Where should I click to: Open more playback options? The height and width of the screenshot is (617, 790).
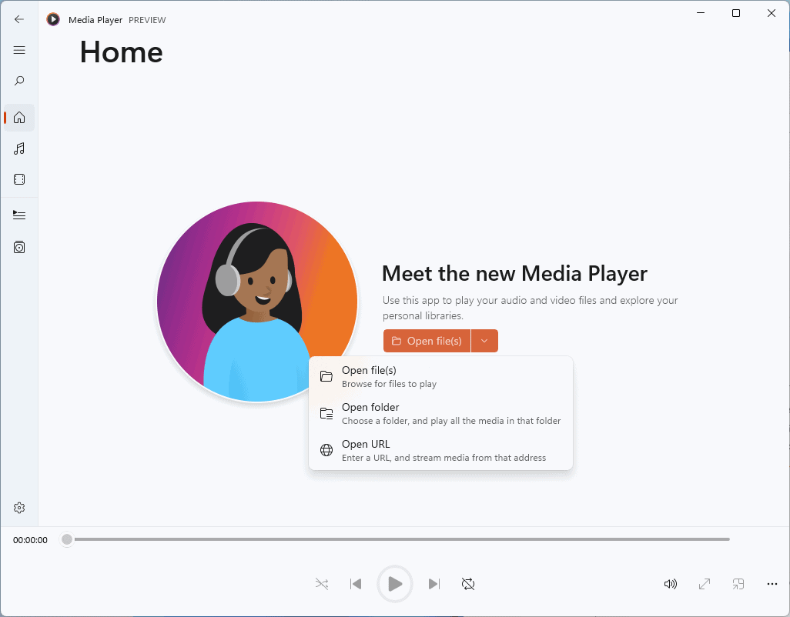coord(772,584)
